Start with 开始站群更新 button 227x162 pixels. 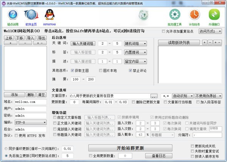point(130,148)
